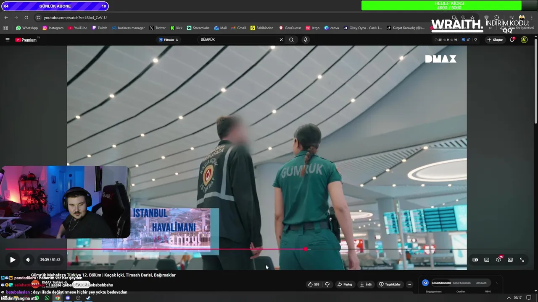Reload the current page
538x302 pixels.
(x=26, y=18)
